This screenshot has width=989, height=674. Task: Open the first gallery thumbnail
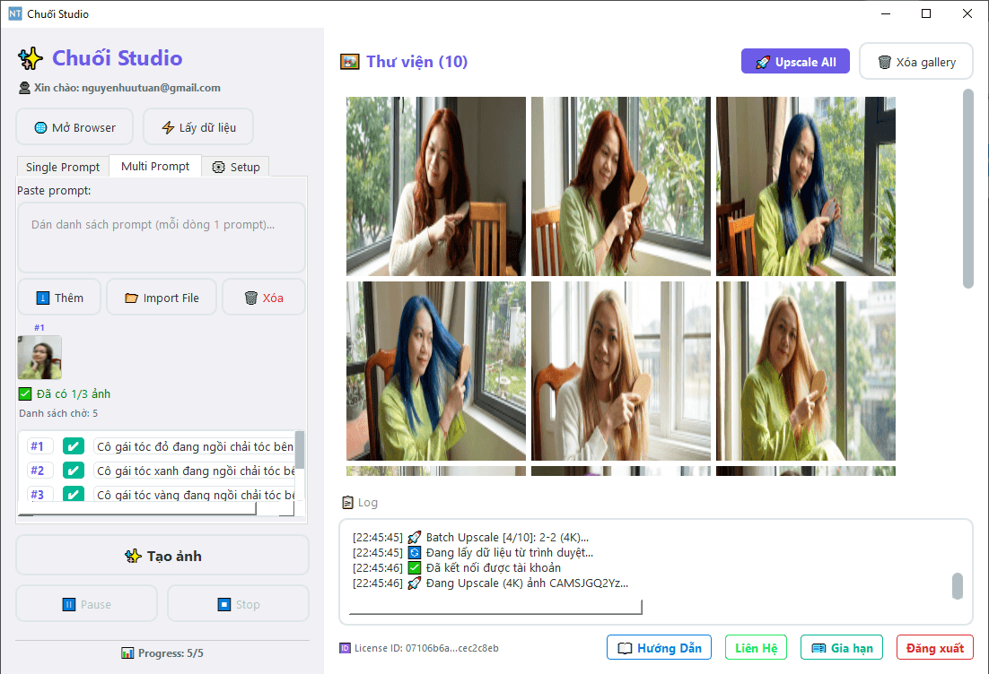[435, 186]
